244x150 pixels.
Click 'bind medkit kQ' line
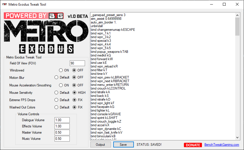[x=101, y=55]
